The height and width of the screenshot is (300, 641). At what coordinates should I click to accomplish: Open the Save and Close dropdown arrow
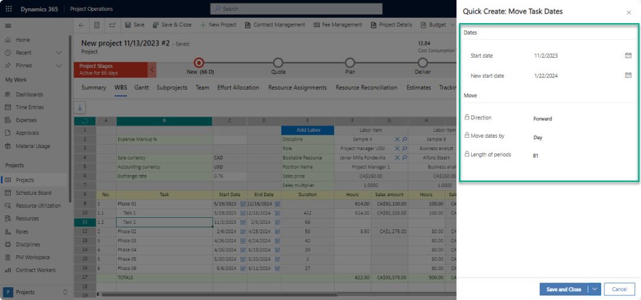coord(594,289)
